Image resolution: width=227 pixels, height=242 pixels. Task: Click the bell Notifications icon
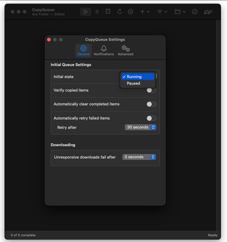pos(104,50)
